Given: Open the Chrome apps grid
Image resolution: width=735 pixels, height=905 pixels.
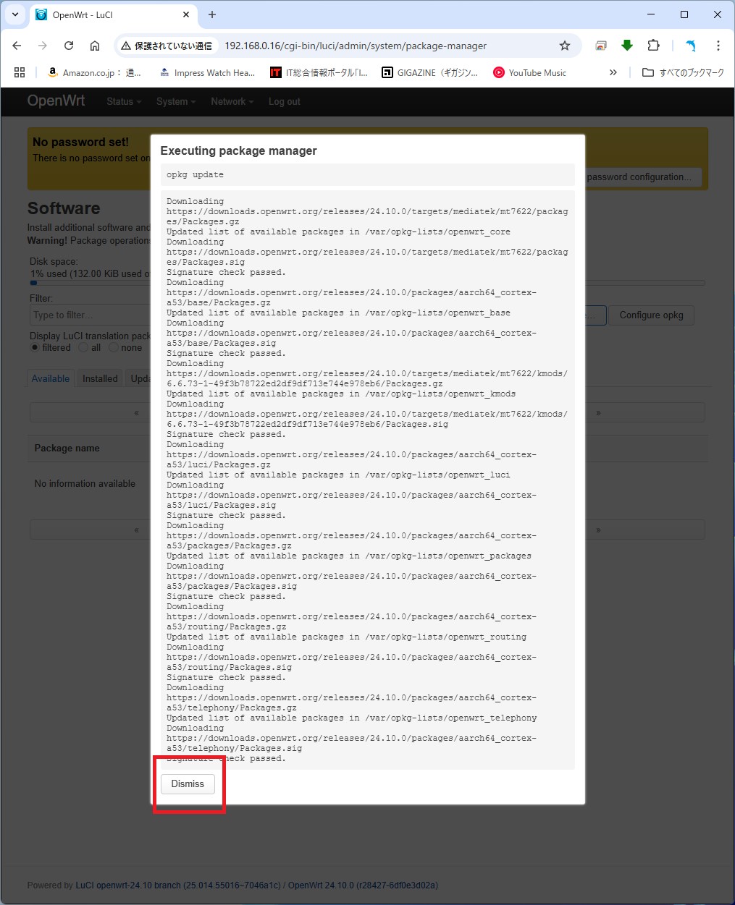Looking at the screenshot, I should 20,72.
